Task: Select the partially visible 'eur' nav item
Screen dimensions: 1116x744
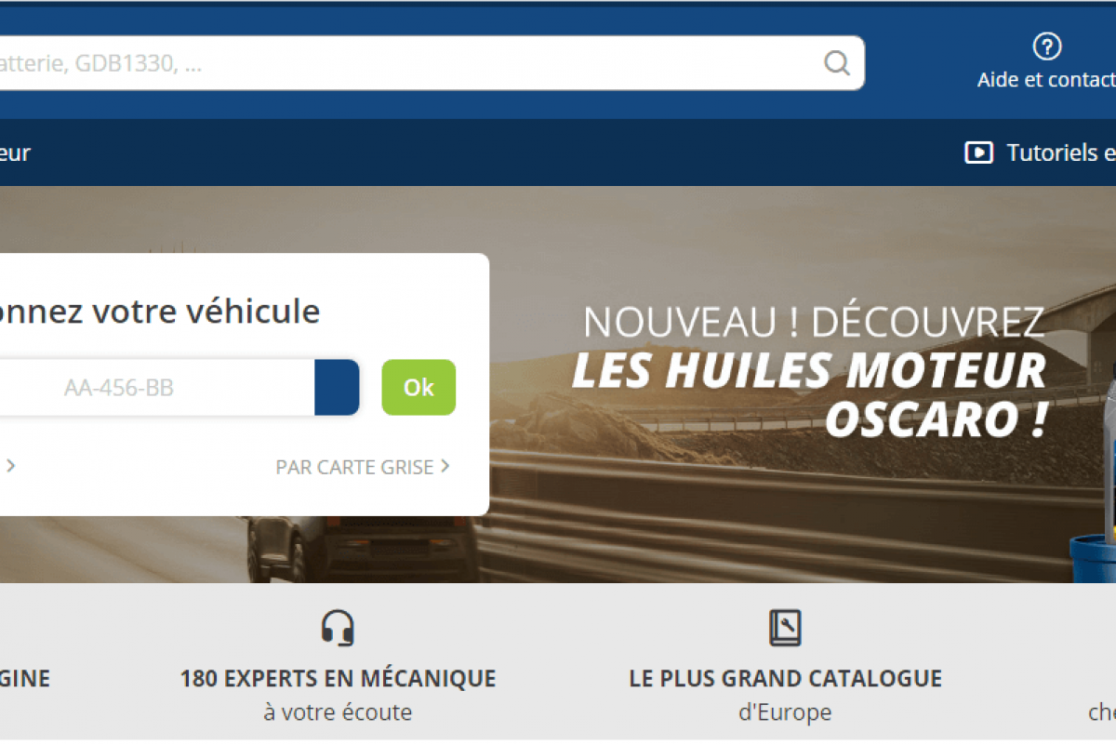Action: coord(15,153)
